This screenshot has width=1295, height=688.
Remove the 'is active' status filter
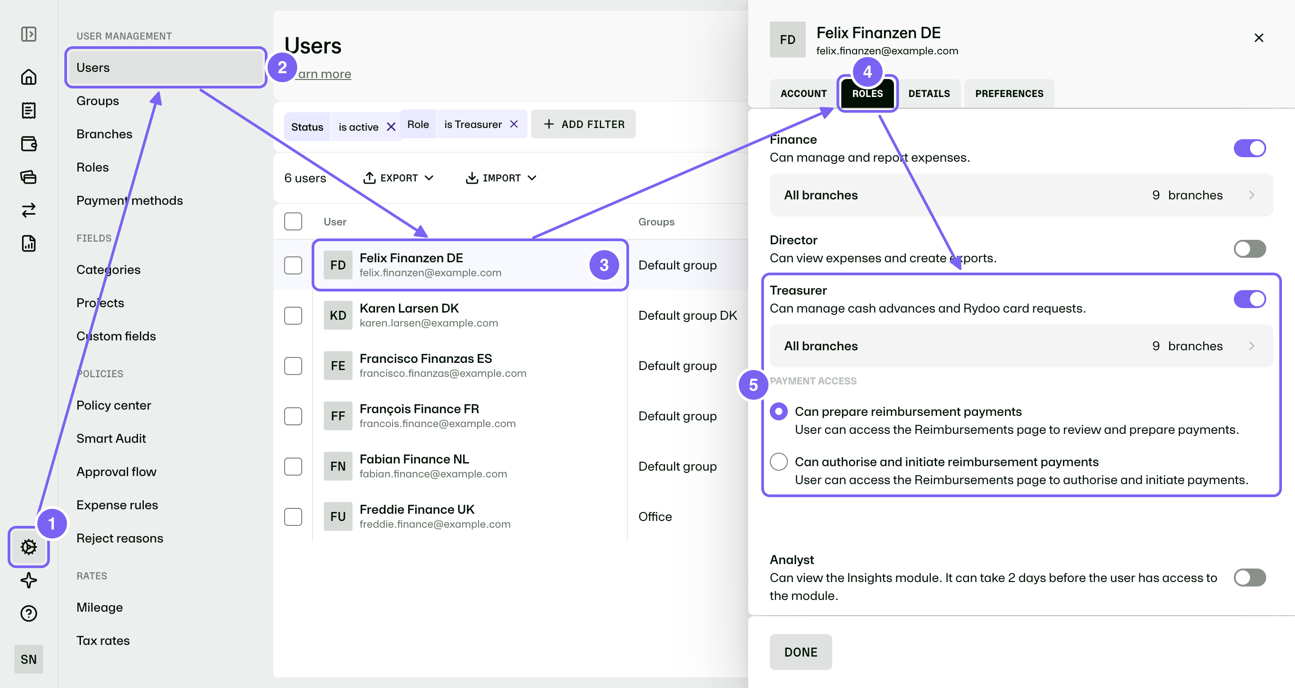point(391,127)
